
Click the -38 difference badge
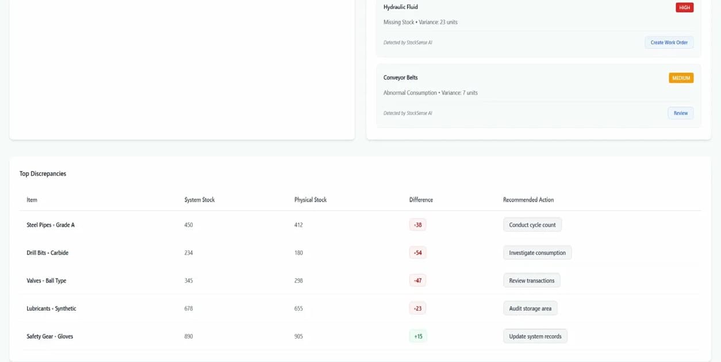click(417, 224)
